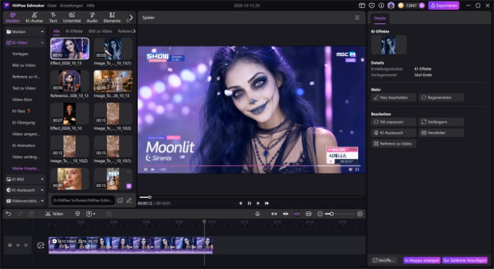
Task: Open Meine Kreationen in the sidebar
Action: click(x=25, y=168)
